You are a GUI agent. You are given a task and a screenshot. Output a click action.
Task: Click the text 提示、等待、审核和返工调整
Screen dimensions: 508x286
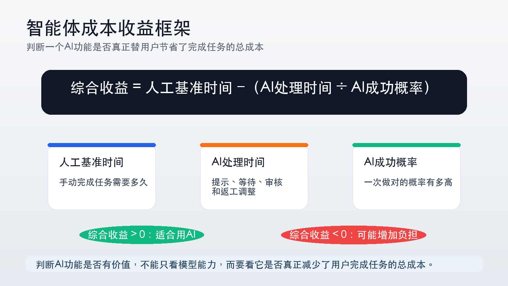[x=247, y=187]
